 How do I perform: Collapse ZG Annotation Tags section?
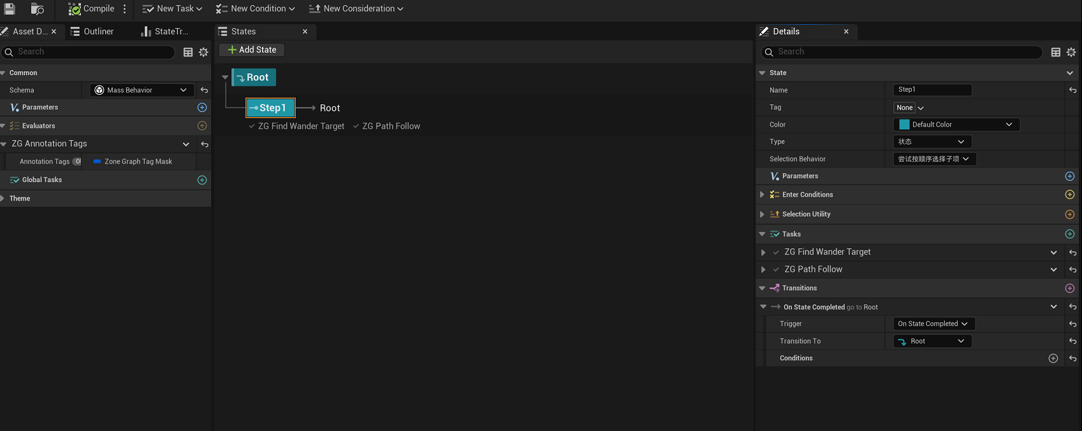[3, 145]
